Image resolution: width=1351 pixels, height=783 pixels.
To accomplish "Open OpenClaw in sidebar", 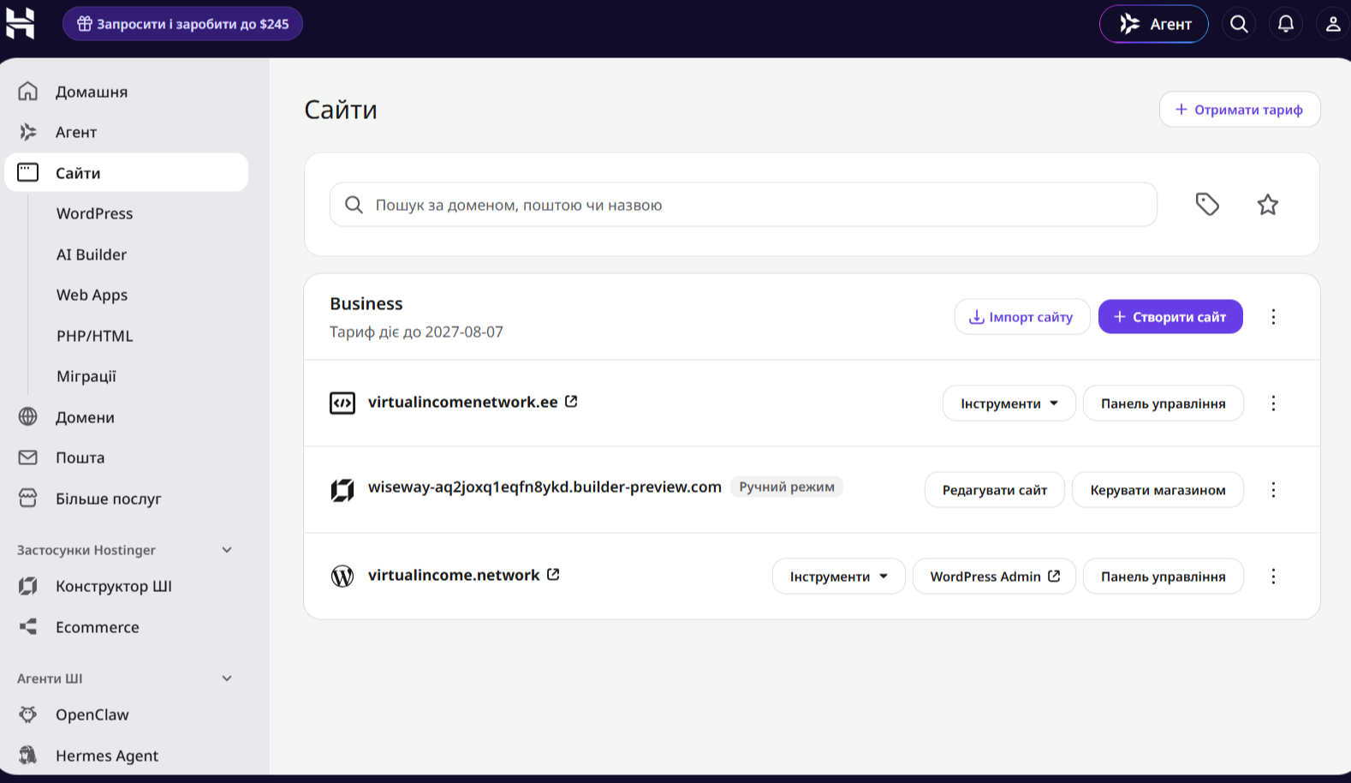I will [127, 714].
